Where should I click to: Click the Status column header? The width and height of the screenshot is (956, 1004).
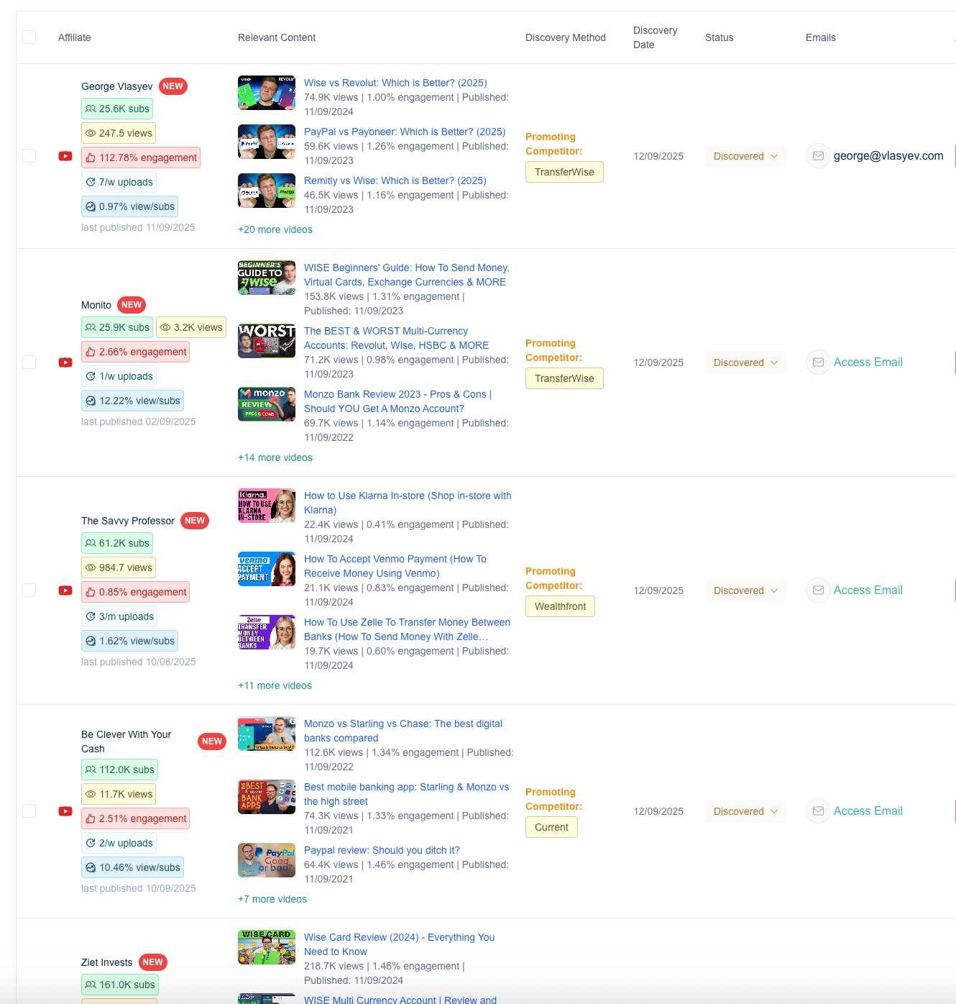pos(720,37)
